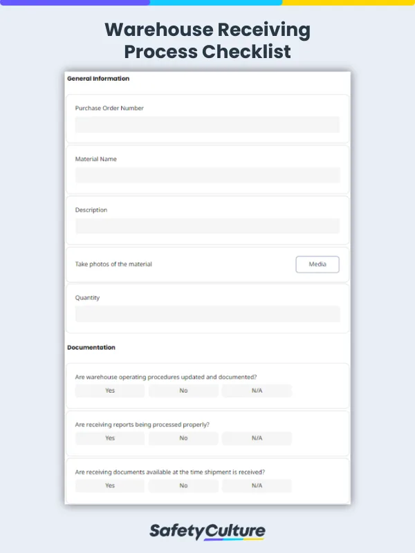Select No for warehouse operating procedures updated
This screenshot has width=415, height=553.
[x=183, y=391]
